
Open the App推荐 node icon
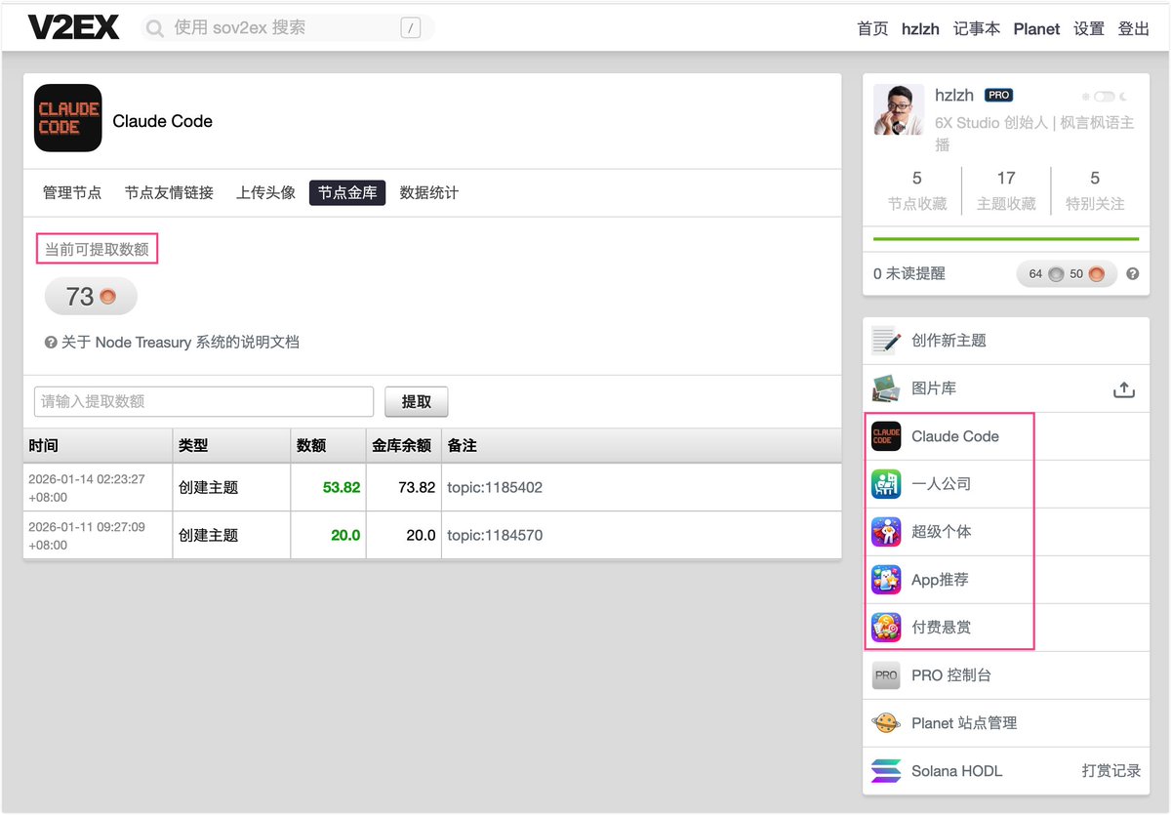pyautogui.click(x=886, y=580)
